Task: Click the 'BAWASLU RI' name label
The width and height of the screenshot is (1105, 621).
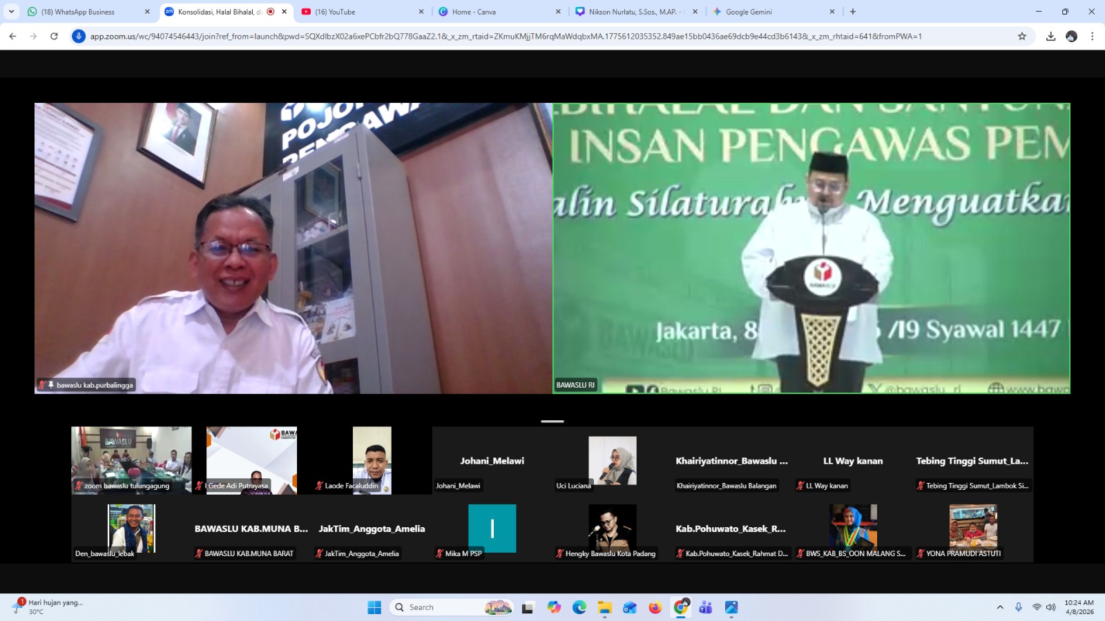Action: 575,385
